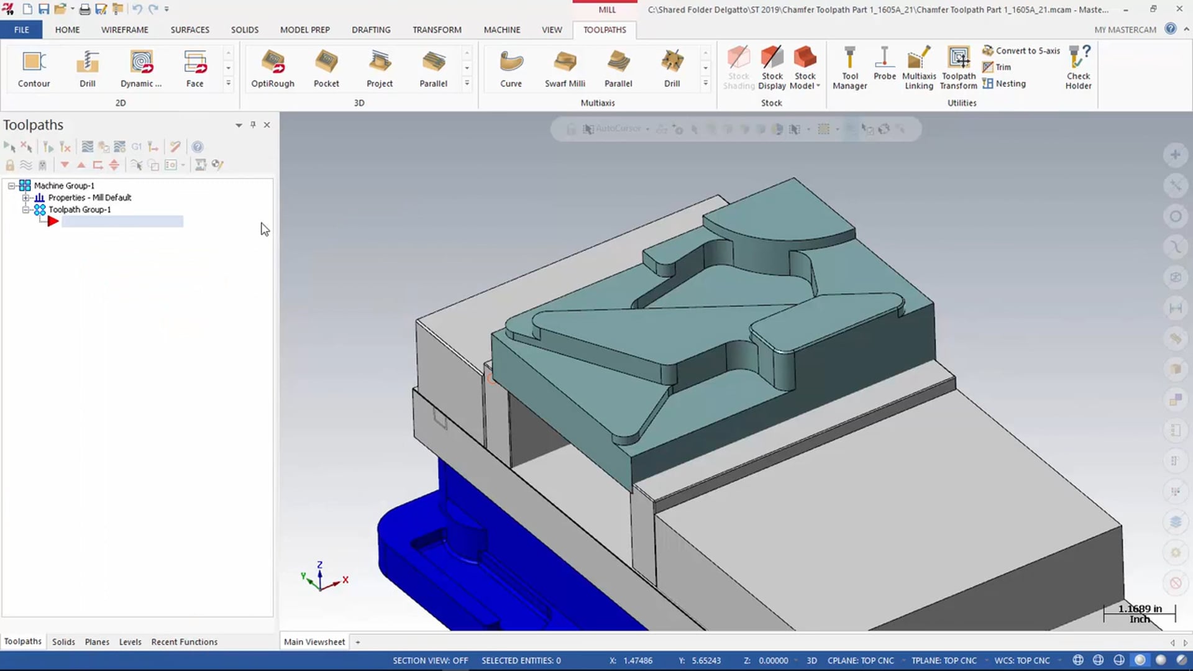Click the scale indicator in viewport
1193x671 pixels.
tap(1138, 613)
